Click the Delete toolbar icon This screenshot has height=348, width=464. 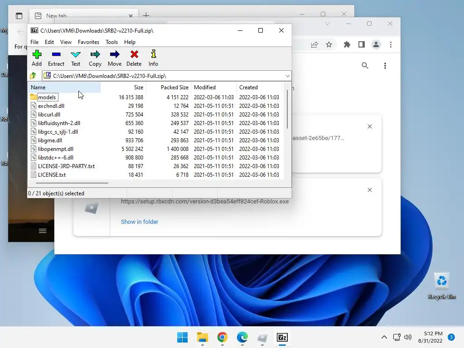pyautogui.click(x=134, y=58)
